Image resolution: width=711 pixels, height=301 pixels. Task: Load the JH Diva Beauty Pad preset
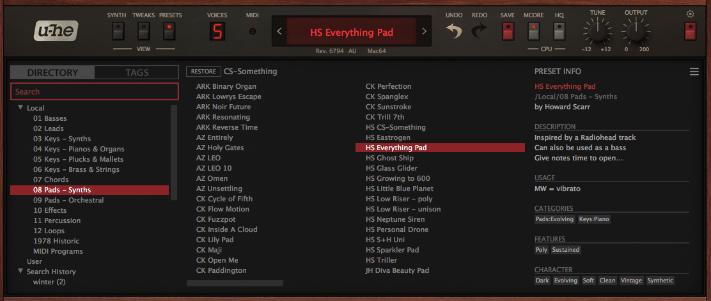[x=397, y=270]
